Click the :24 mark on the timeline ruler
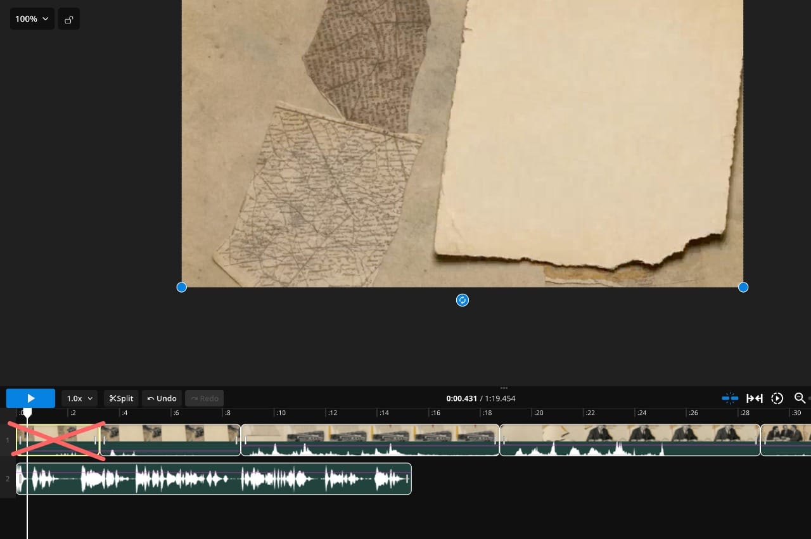The image size is (811, 539). pyautogui.click(x=641, y=413)
